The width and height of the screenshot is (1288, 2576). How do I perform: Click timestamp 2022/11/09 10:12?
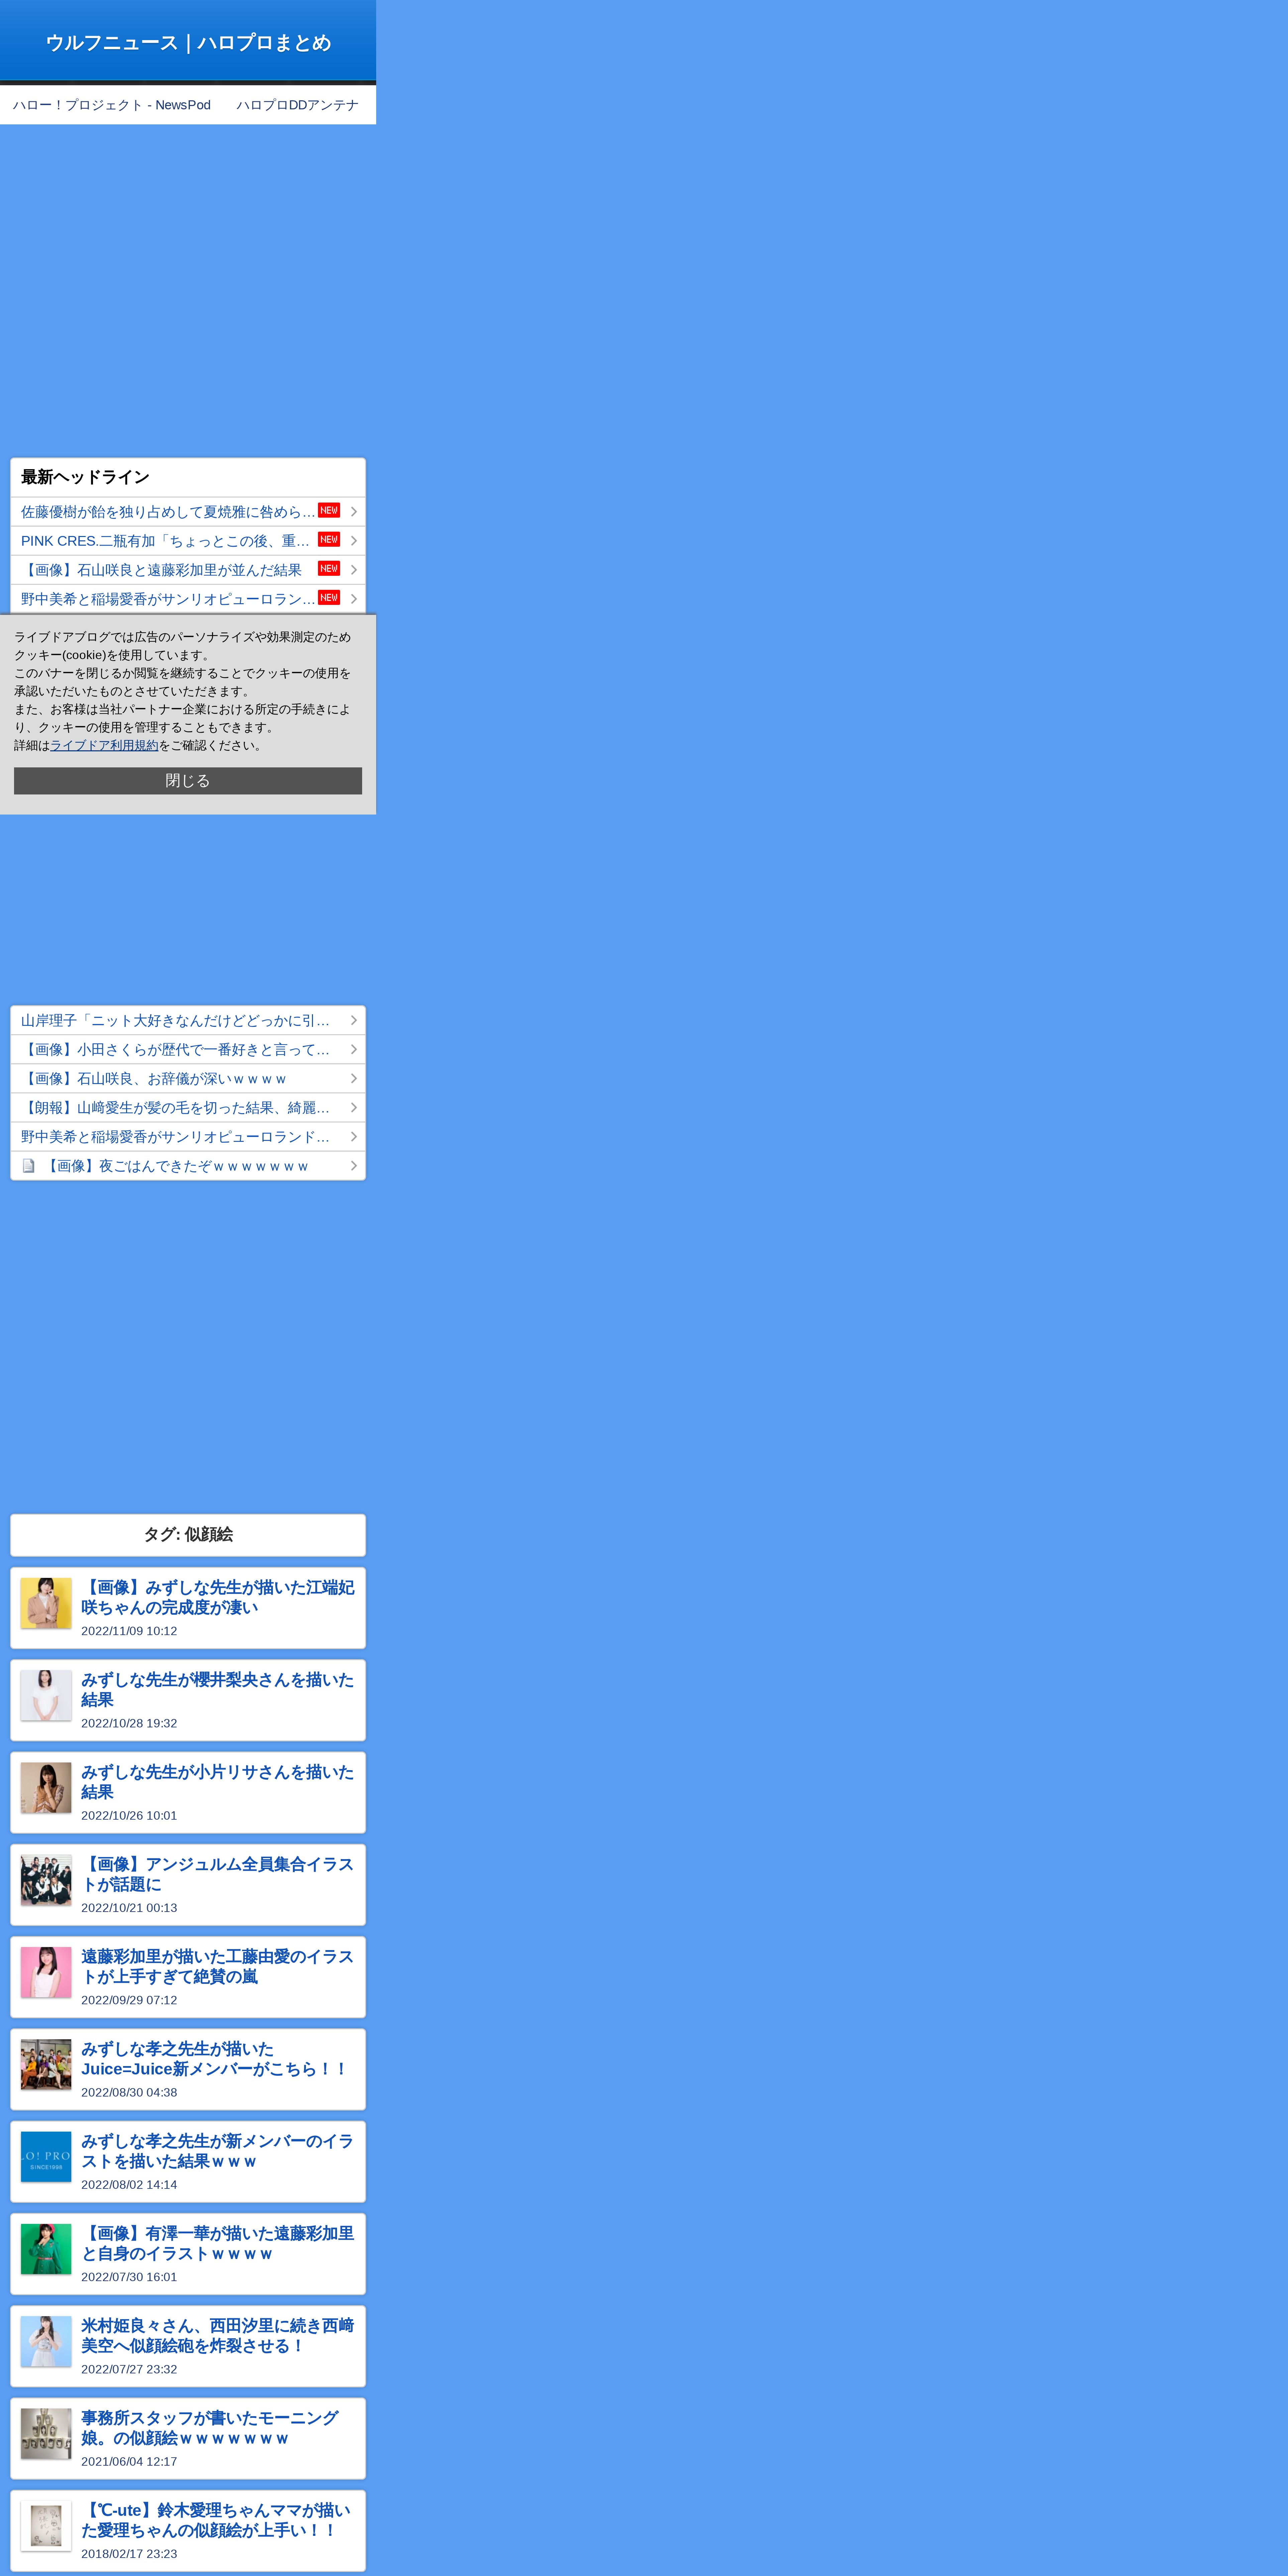[x=129, y=1631]
